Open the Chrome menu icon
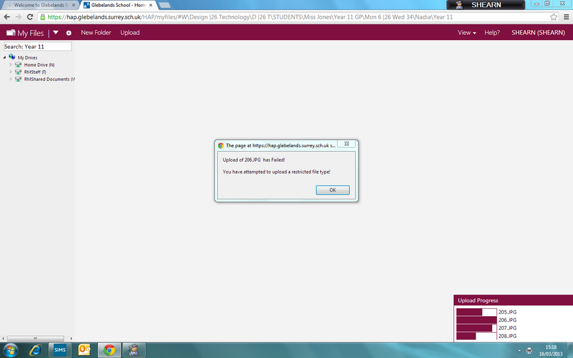The width and height of the screenshot is (573, 358). 566,17
